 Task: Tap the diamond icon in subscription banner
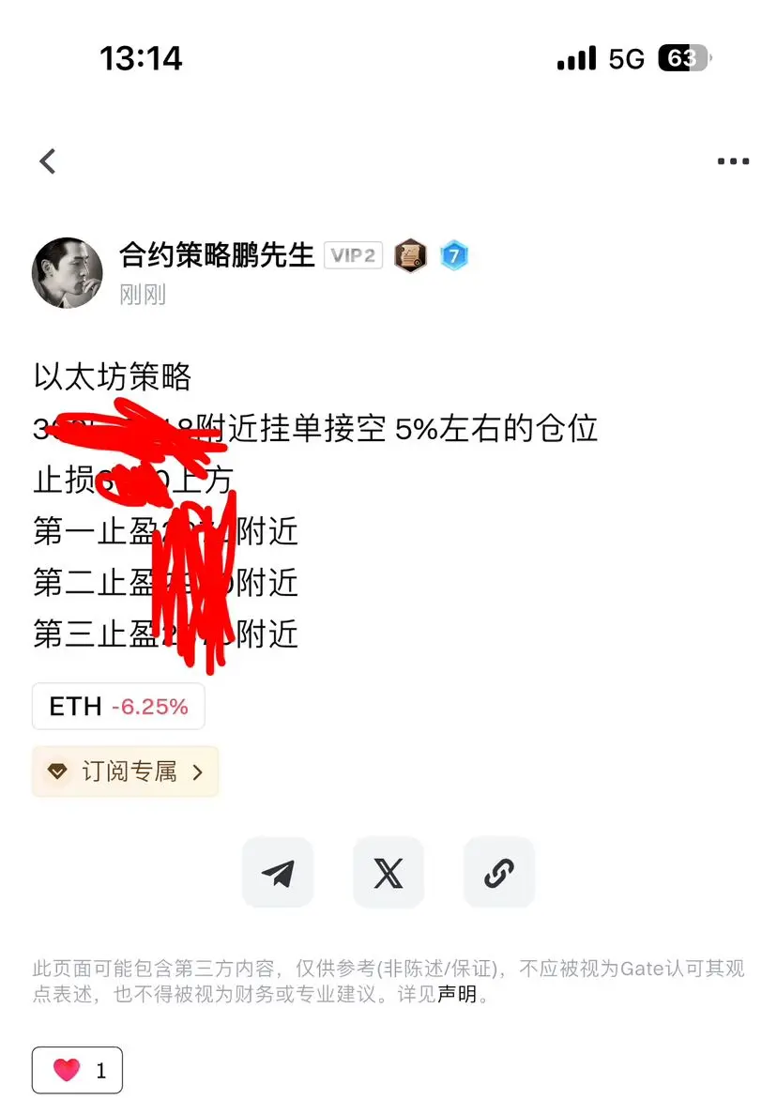[57, 771]
